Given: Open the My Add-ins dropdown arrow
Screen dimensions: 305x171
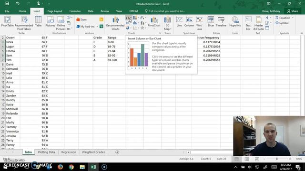Looking at the screenshot, I should coord(97,27).
